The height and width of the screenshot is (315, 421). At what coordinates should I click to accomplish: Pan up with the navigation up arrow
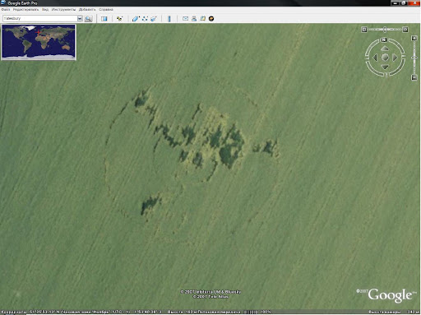point(385,49)
